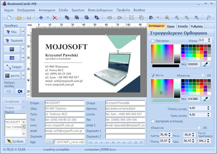Click the align objects toolbar icon
217x154 pixels.
coord(151,18)
